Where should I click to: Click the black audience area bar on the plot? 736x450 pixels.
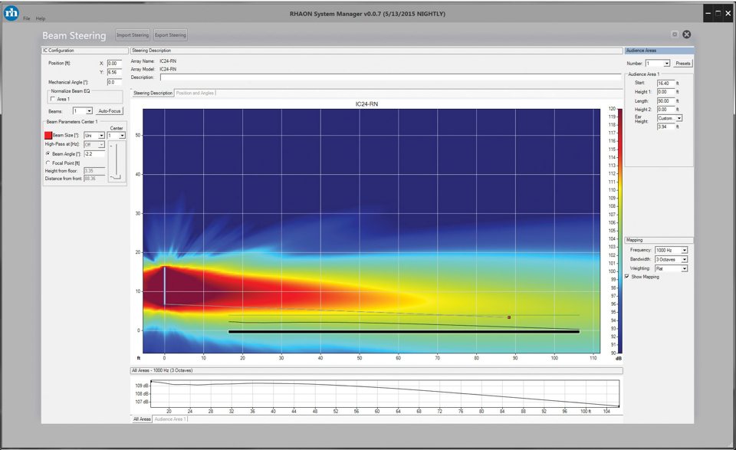tap(404, 332)
